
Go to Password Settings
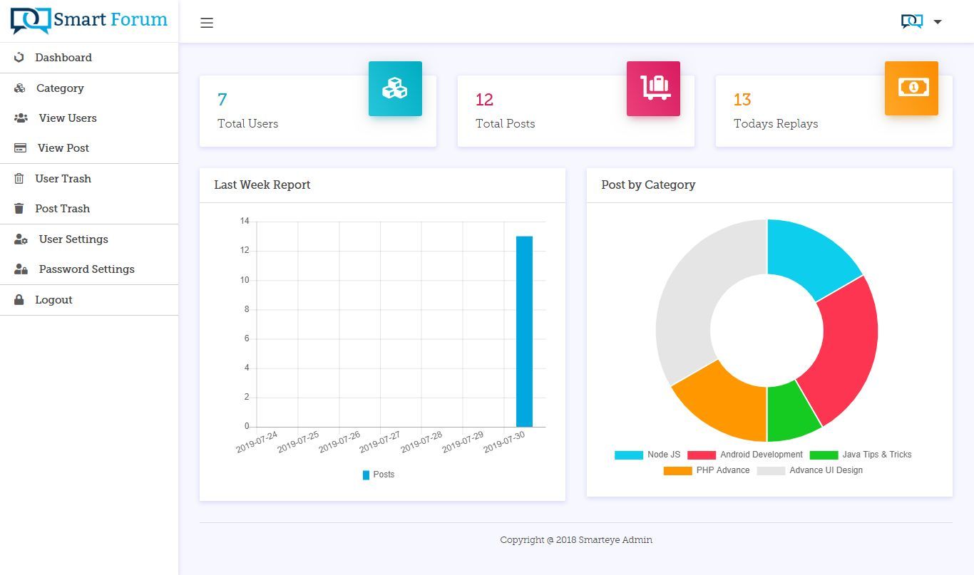tap(86, 269)
